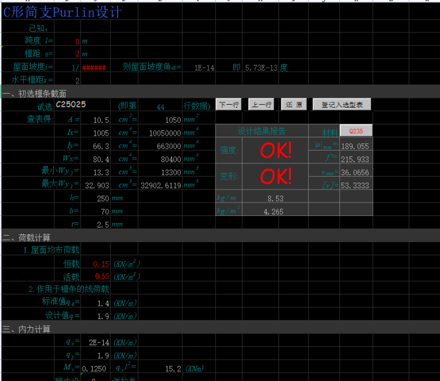Click the 下一行 (next row) button

(229, 105)
